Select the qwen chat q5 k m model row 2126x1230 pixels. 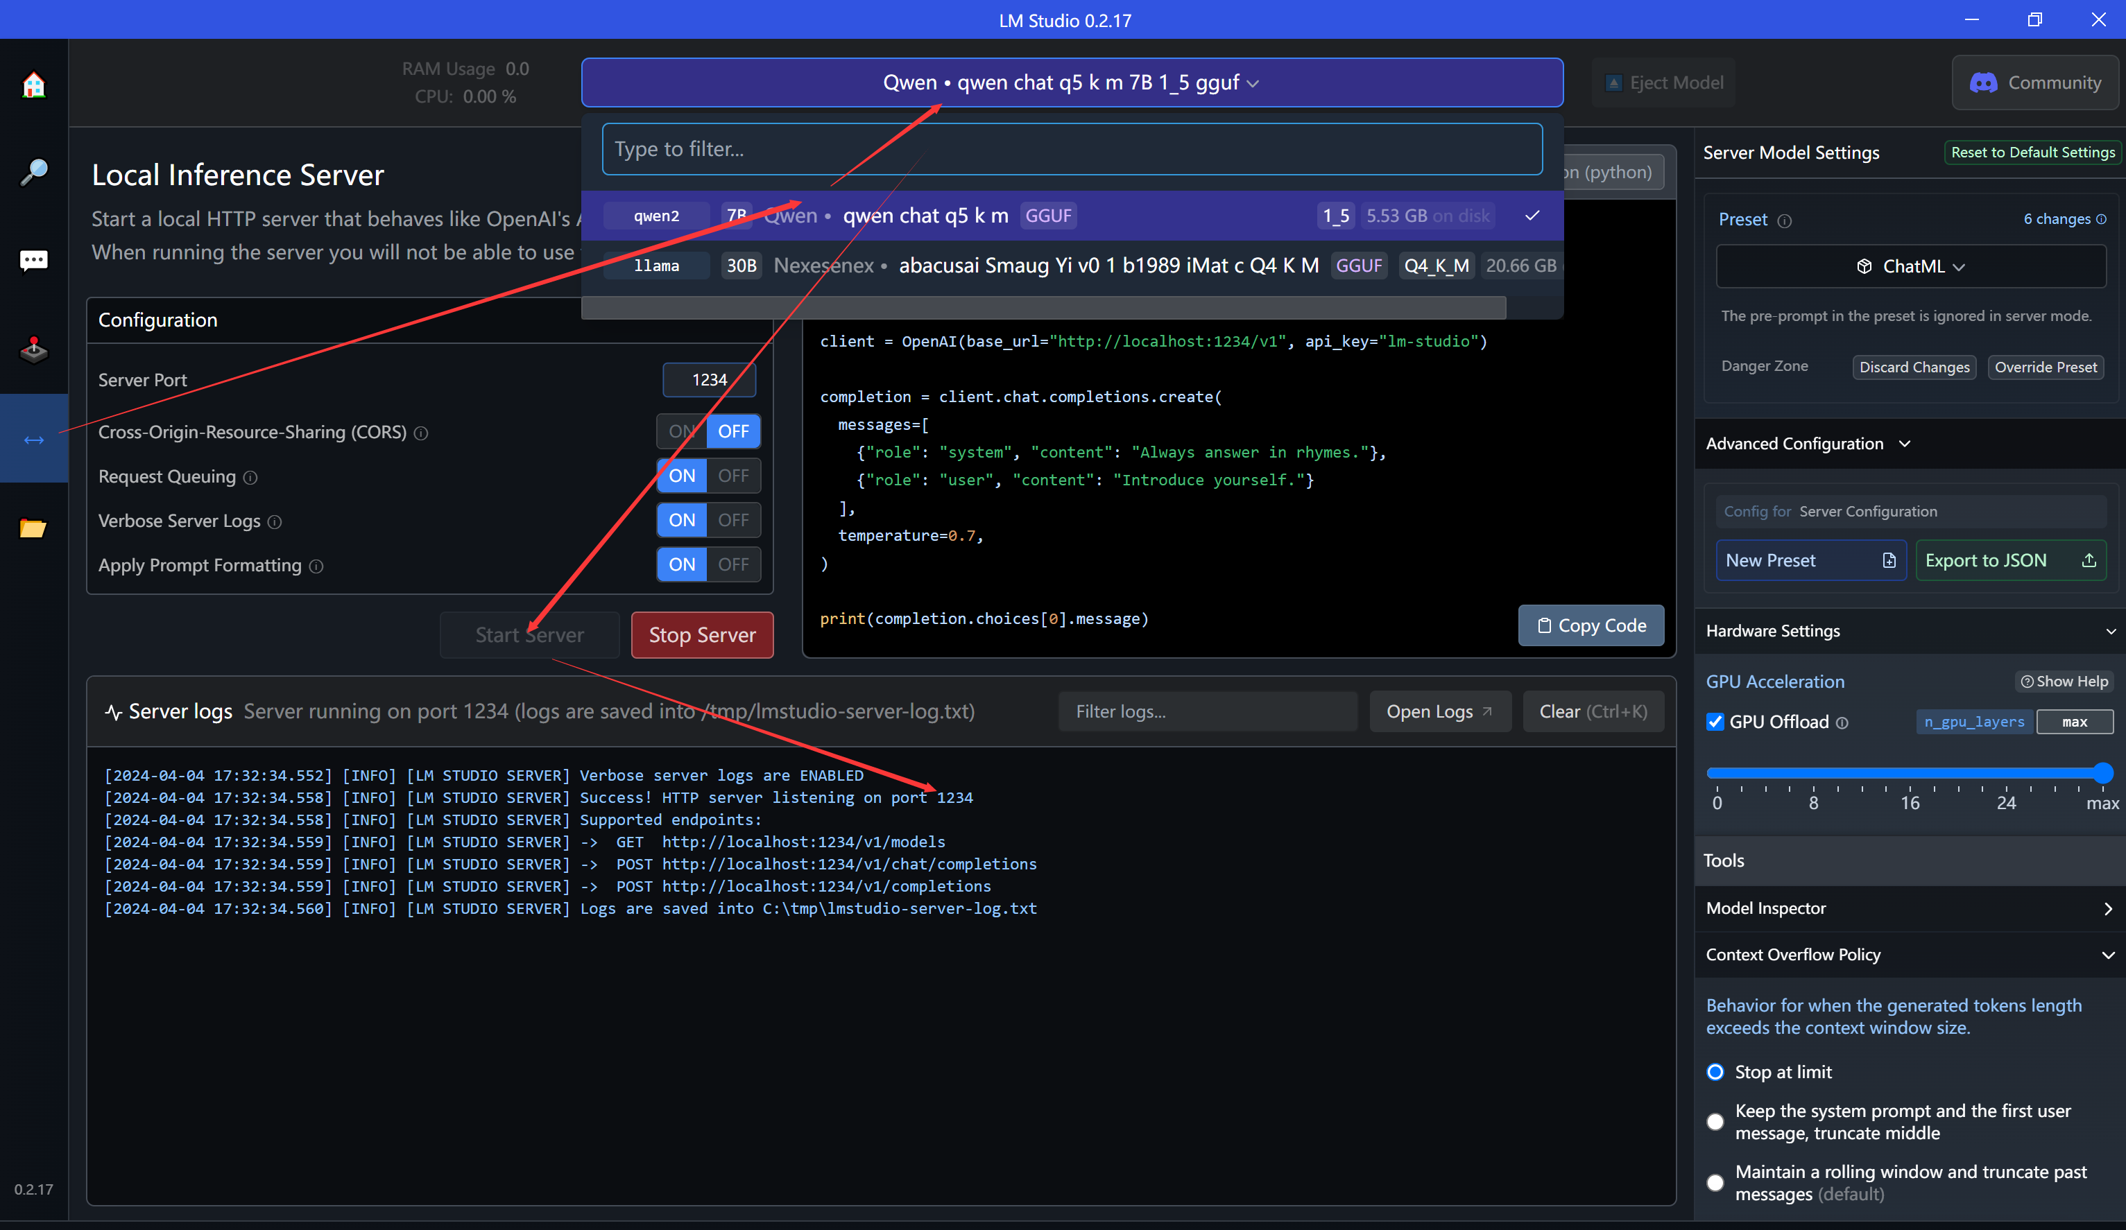coord(1072,216)
